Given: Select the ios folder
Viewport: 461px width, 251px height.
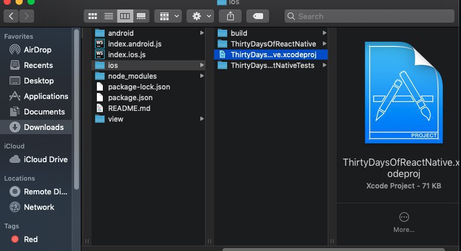Looking at the screenshot, I should (x=148, y=66).
